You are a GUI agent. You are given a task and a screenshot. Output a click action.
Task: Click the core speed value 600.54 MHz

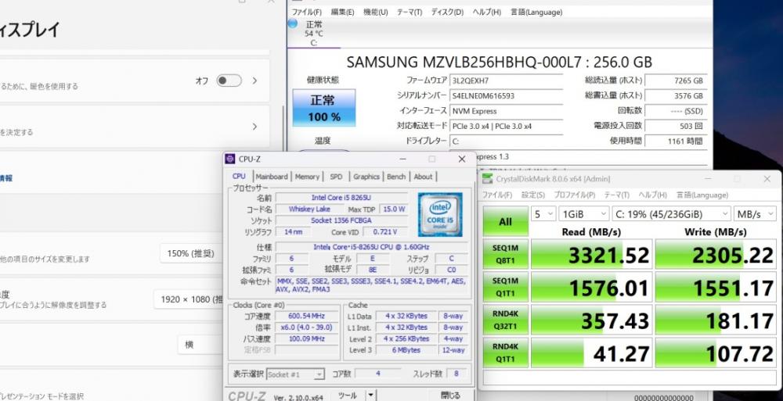point(306,317)
